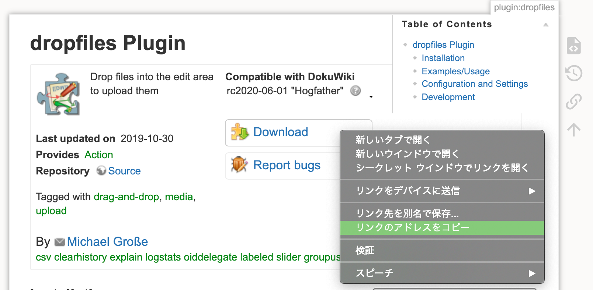Choose 新しいウインドウで開く in context menu
This screenshot has width=593, height=290.
(442, 154)
